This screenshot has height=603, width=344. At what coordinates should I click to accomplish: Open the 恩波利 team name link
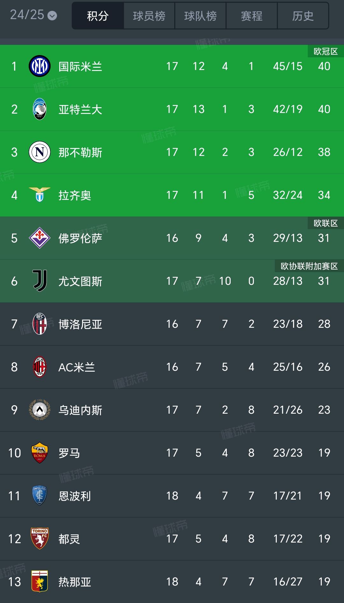click(x=75, y=496)
